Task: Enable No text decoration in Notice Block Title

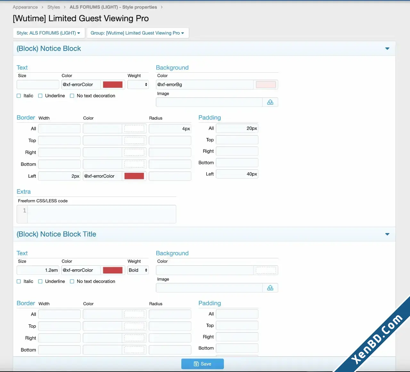Action: coord(72,281)
